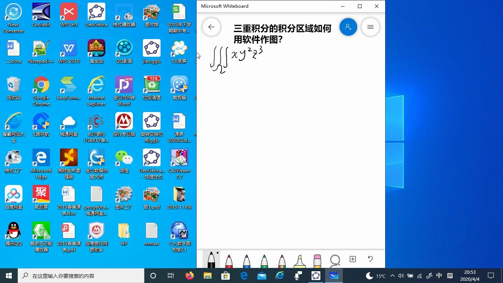The image size is (503, 283).
Task: Toggle night light moon icon in tray
Action: tap(369, 275)
